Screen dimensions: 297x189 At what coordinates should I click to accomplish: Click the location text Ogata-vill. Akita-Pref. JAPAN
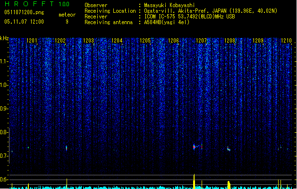tap(185, 11)
